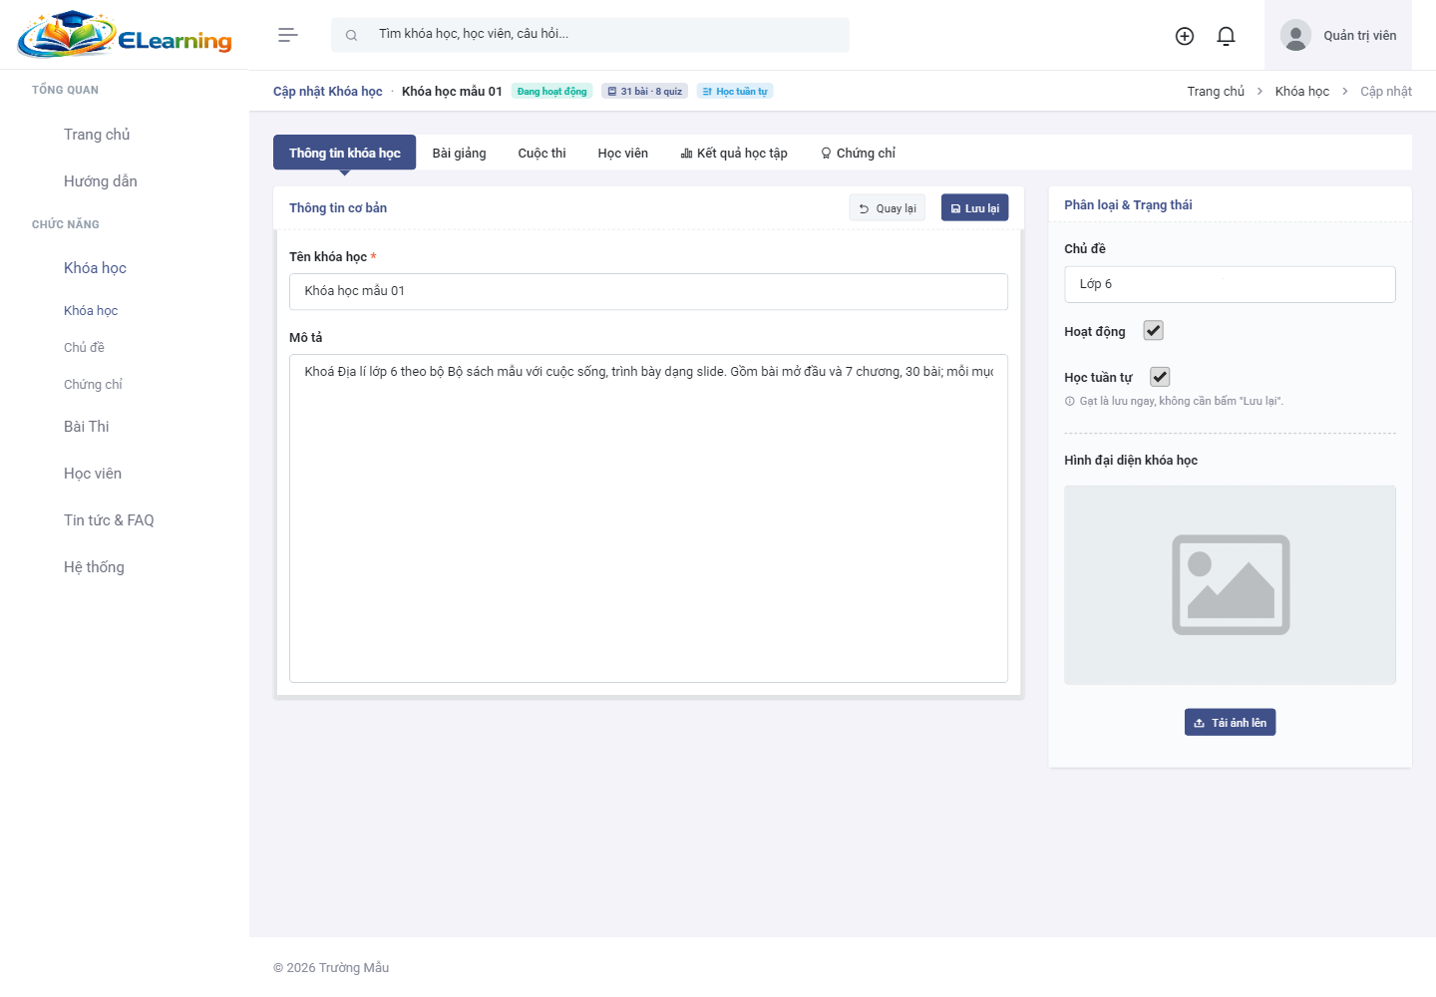Click the search magnifier icon
The height and width of the screenshot is (997, 1436).
point(351,35)
